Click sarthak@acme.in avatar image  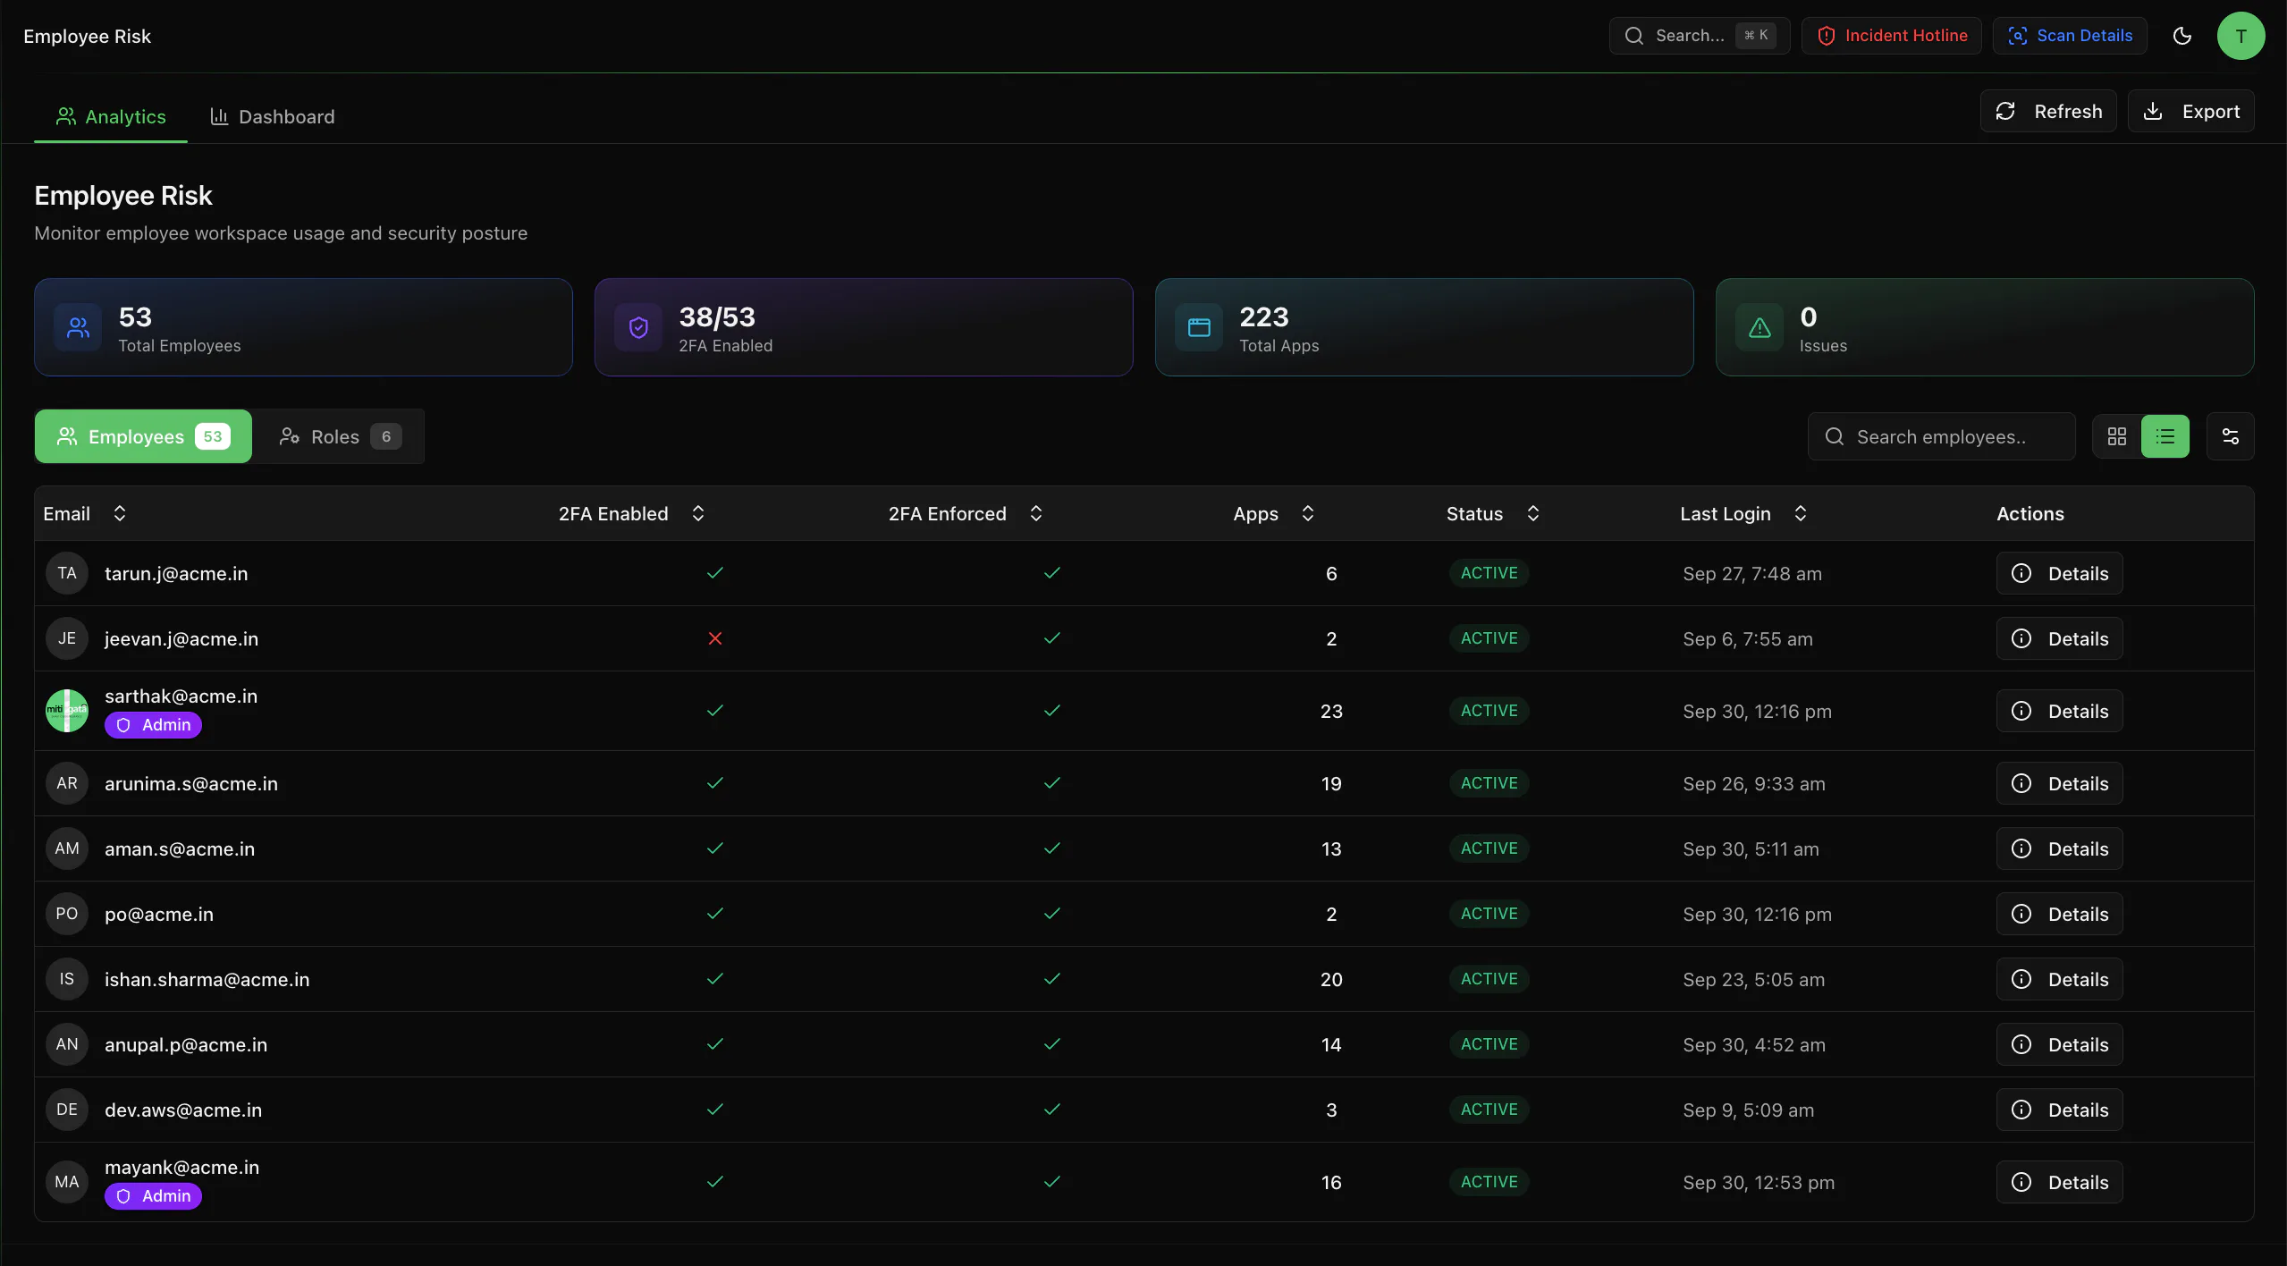67,711
